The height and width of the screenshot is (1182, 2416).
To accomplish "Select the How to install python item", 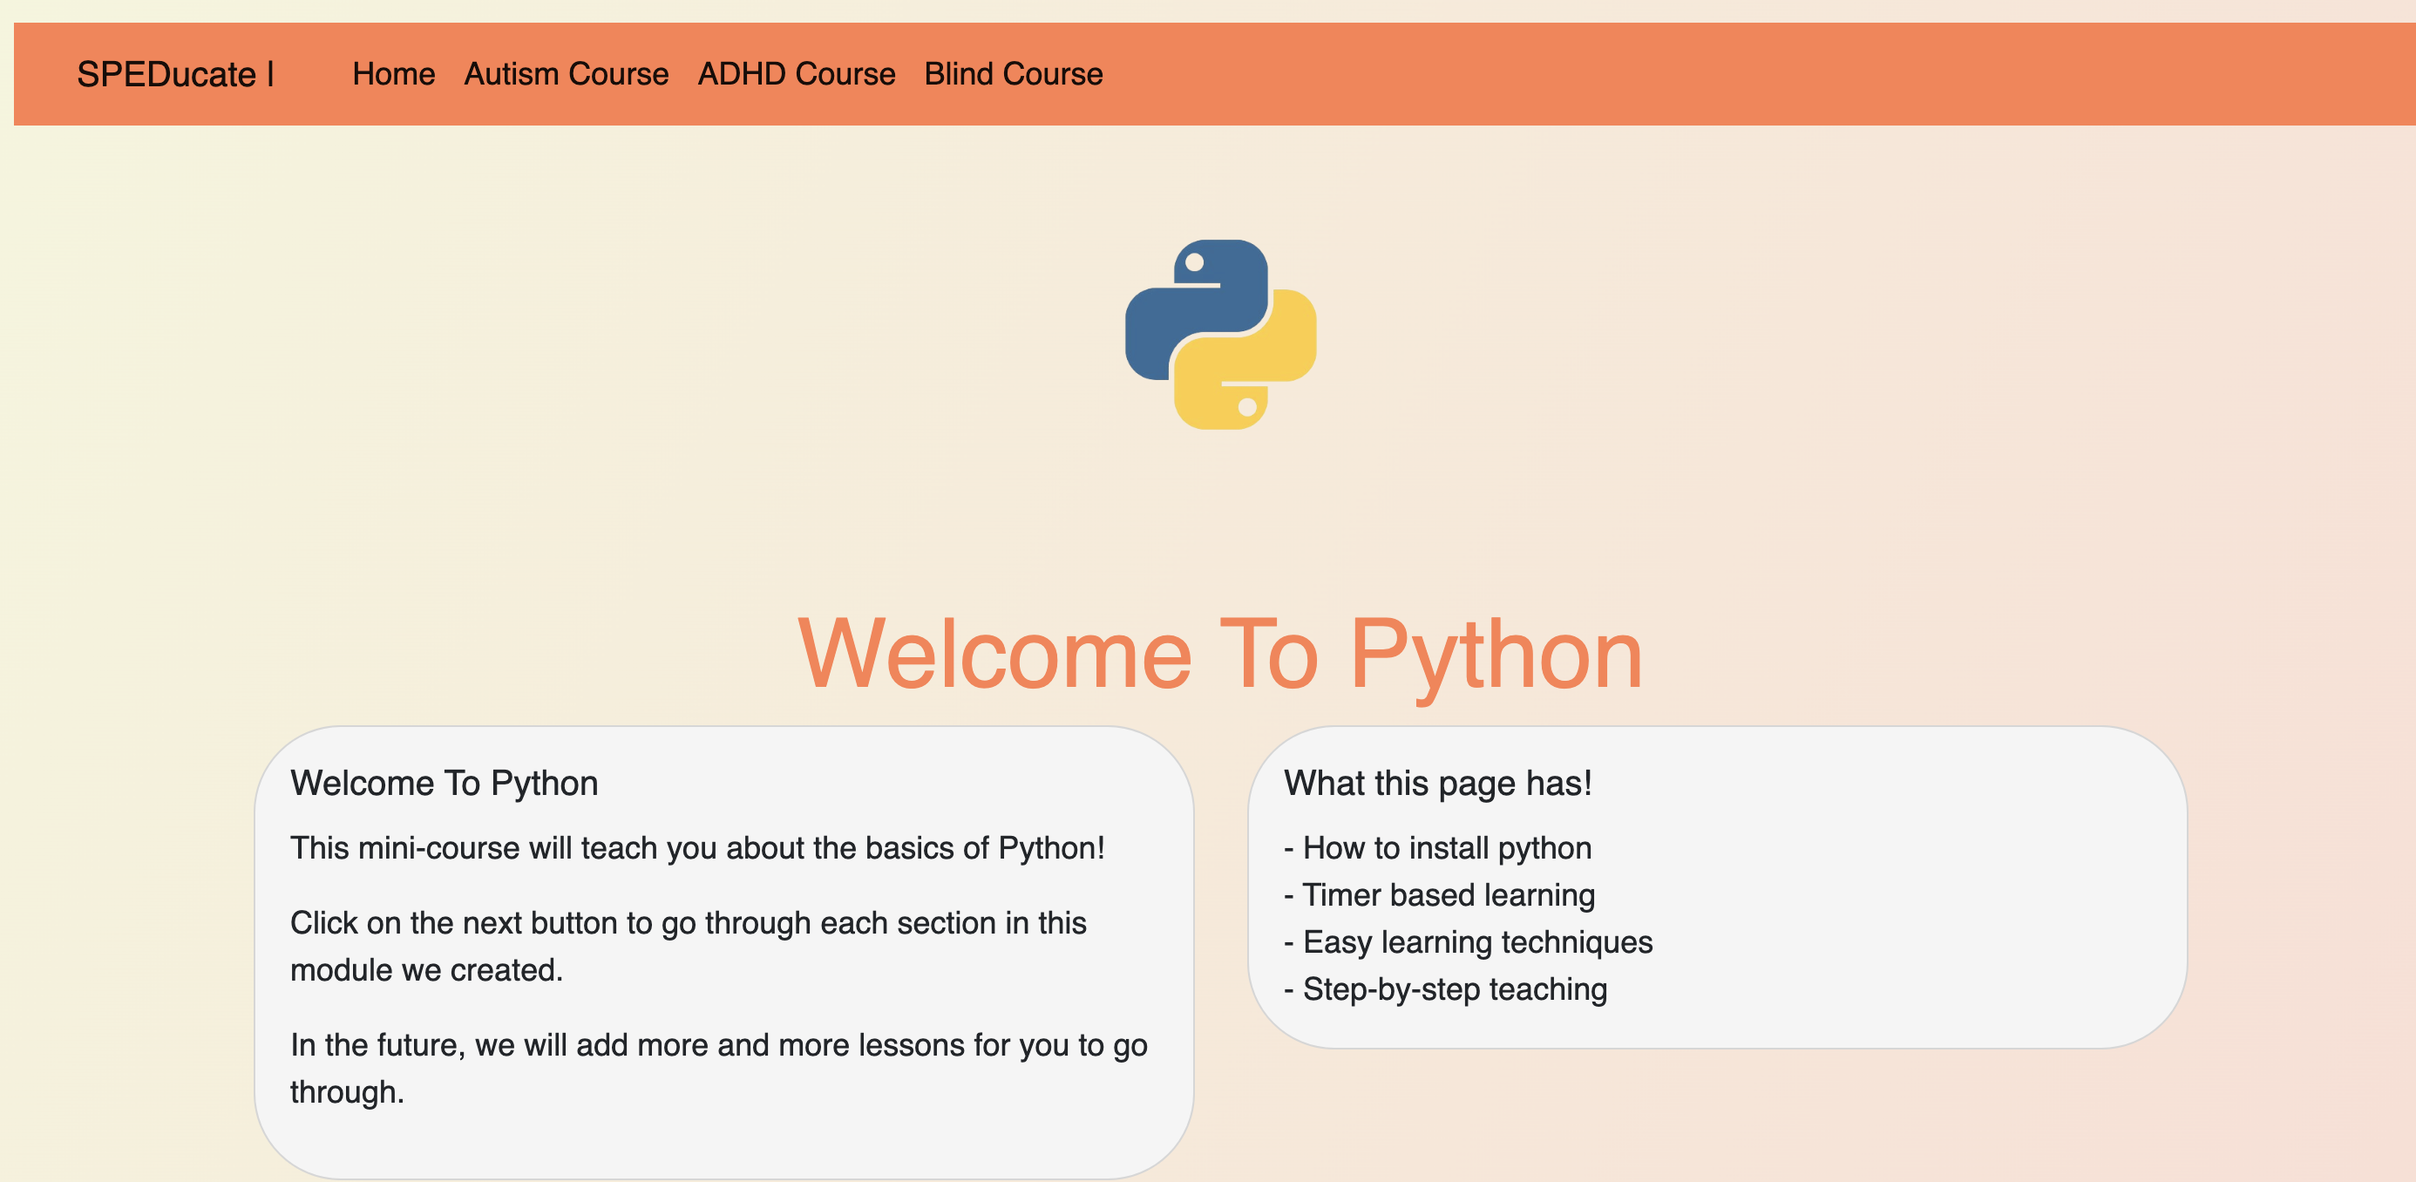I will [x=1437, y=848].
